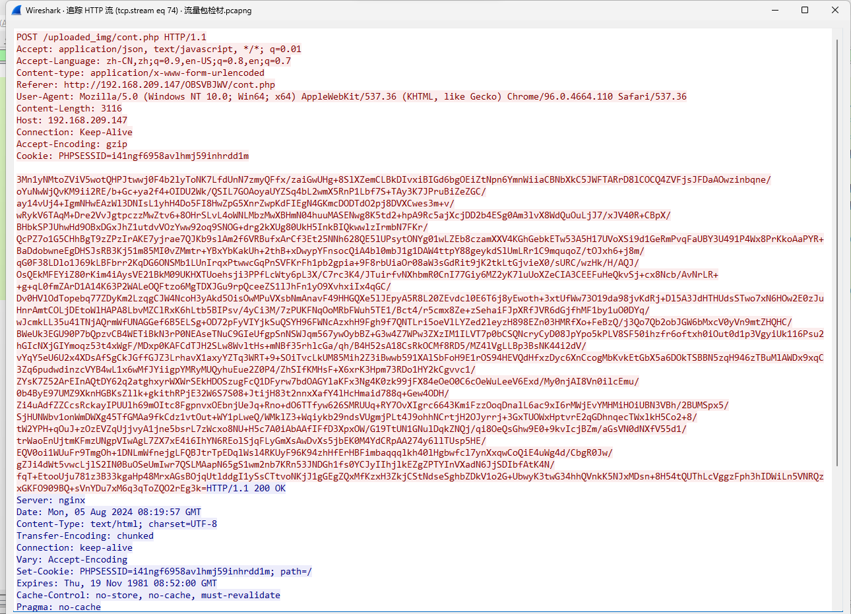Click the Referer URL header line
Image resolution: width=851 pixels, height=614 pixels.
tap(146, 84)
